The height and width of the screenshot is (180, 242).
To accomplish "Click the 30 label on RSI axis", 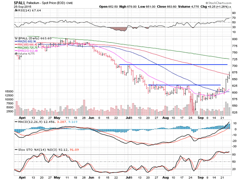I will point(234,27).
